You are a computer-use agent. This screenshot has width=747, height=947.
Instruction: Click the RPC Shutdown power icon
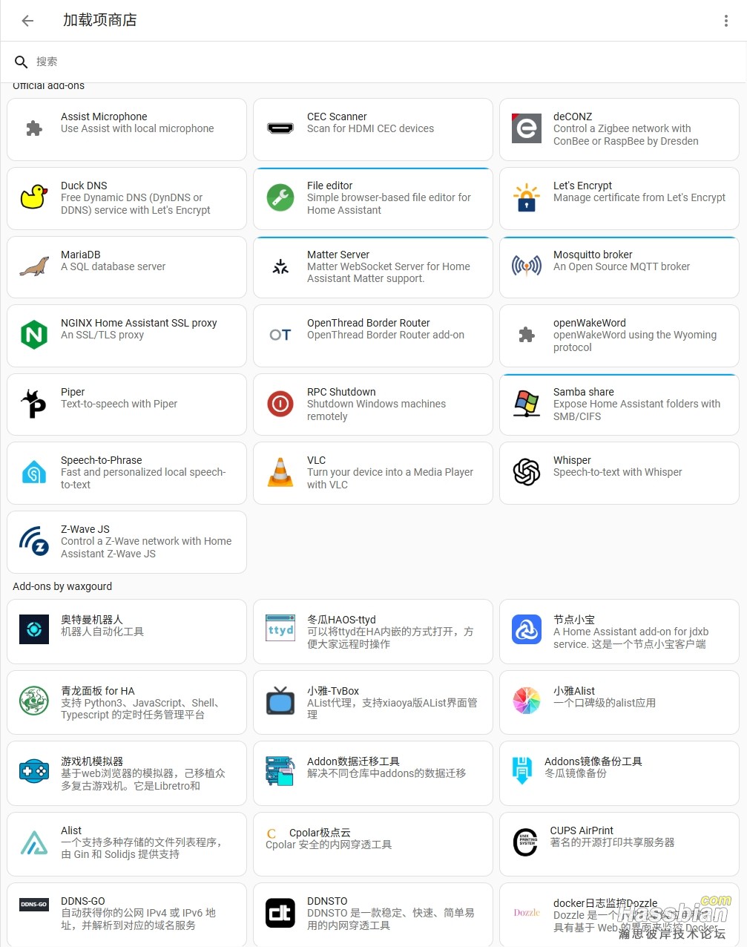click(x=280, y=404)
